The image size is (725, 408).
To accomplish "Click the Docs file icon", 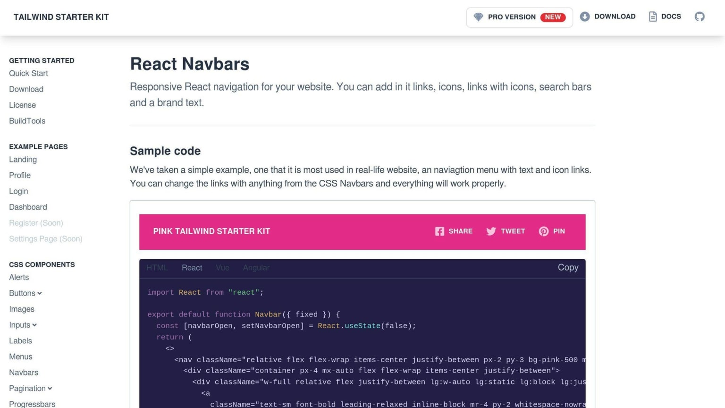I will click(653, 17).
